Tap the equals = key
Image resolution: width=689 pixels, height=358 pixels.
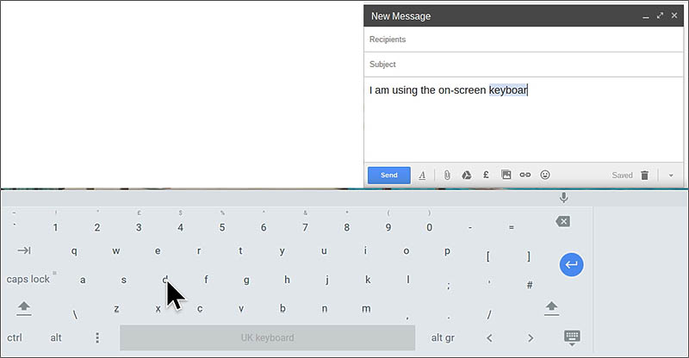click(x=511, y=227)
